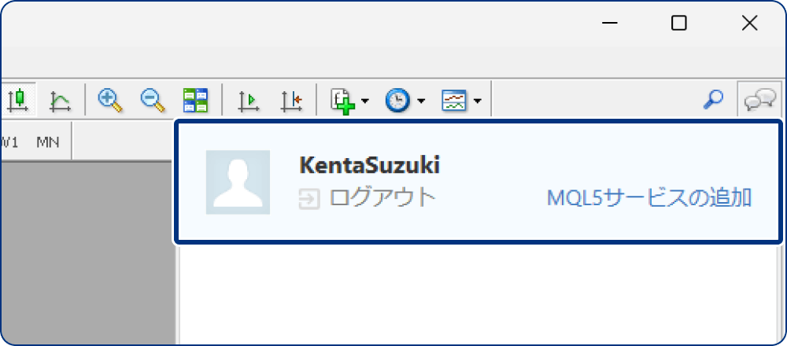Image resolution: width=787 pixels, height=346 pixels.
Task: Maximize the window
Action: [x=679, y=23]
